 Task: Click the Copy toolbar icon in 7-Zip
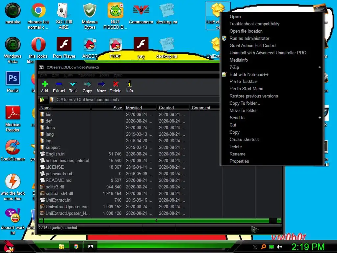click(x=87, y=87)
